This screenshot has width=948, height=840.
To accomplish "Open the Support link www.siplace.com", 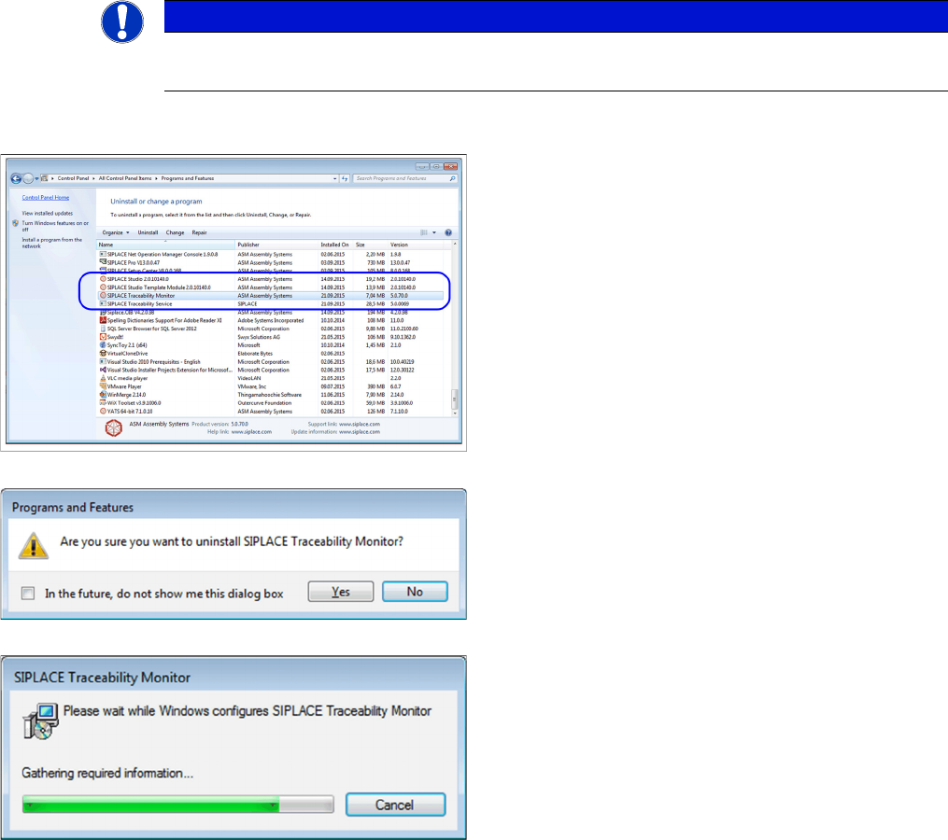I will tap(360, 425).
